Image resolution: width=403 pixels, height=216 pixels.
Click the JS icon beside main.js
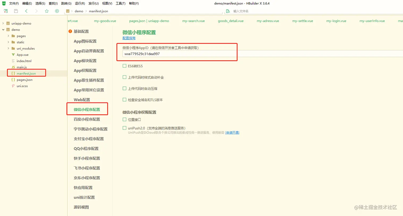[x=13, y=67]
